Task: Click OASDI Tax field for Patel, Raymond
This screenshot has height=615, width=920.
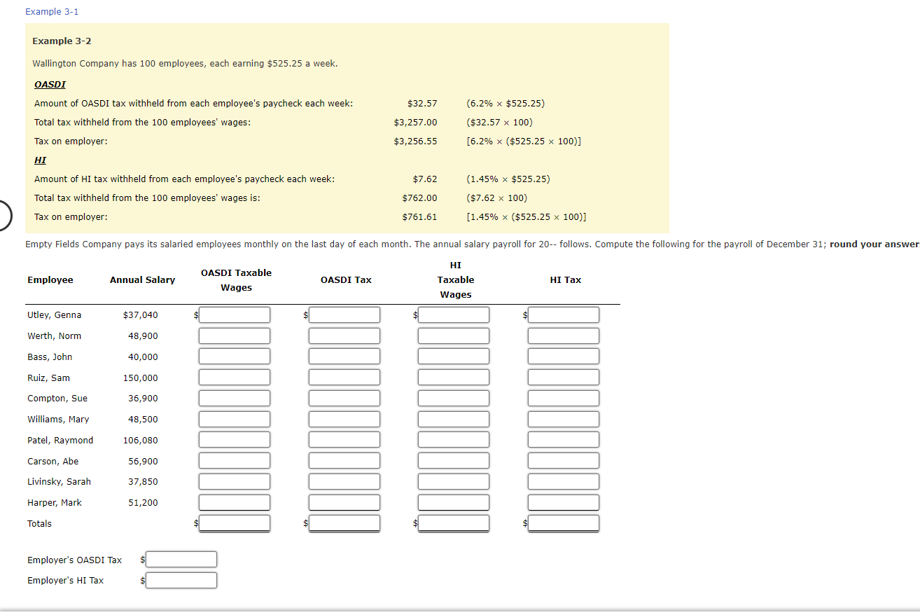Action: tap(344, 440)
